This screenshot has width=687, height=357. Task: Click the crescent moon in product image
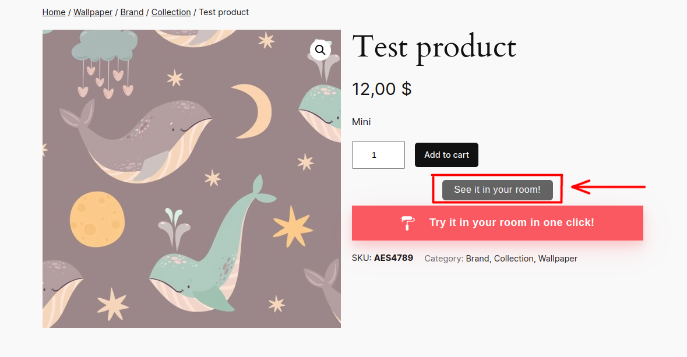pyautogui.click(x=253, y=111)
